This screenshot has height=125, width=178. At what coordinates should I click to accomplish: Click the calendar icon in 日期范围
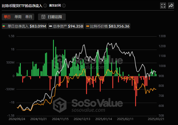tap(43, 17)
